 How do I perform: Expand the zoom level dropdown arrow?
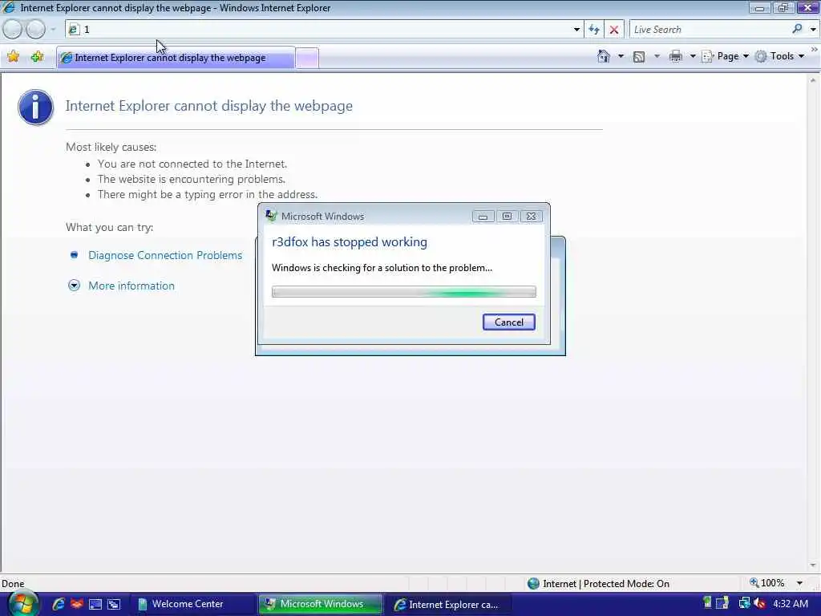pyautogui.click(x=799, y=583)
